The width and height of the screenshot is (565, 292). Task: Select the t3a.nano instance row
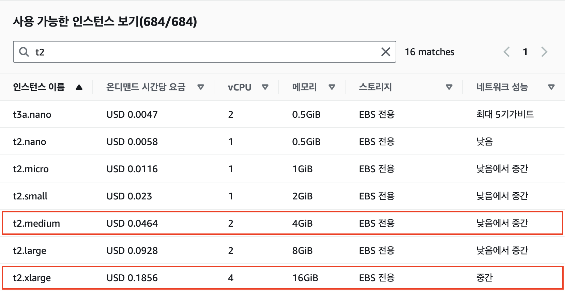282,114
